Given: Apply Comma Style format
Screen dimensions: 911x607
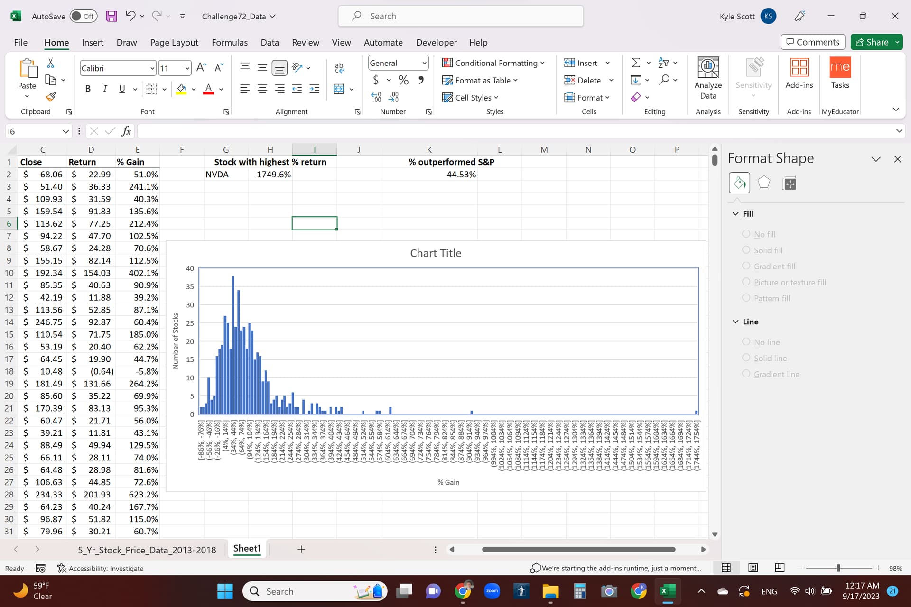Looking at the screenshot, I should pos(421,80).
